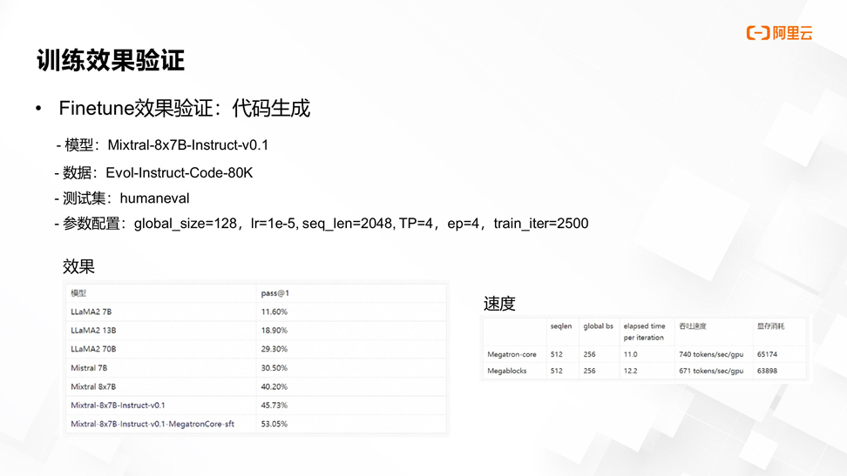This screenshot has height=476, width=847.
Task: Select the 显存消耗 column header
Action: tap(771, 326)
